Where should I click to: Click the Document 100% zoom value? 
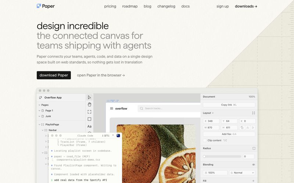point(252,97)
